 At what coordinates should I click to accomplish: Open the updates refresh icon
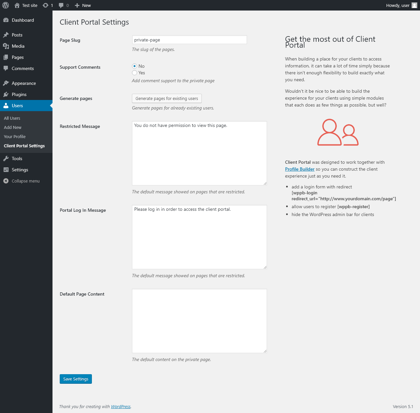point(46,5)
